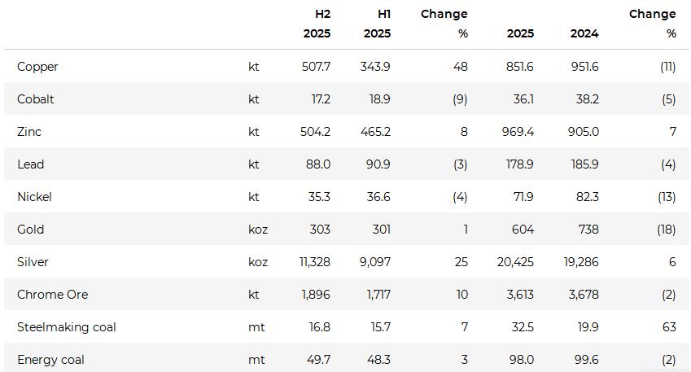The height and width of the screenshot is (372, 691).
Task: Select Silver's full-year value 20,425
Action: pos(515,262)
